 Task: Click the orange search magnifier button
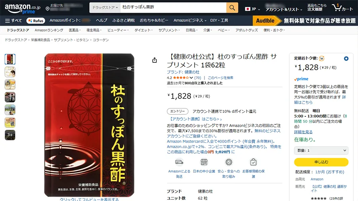pos(232,8)
